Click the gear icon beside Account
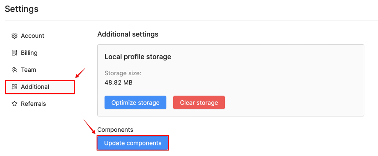Image resolution: width=378 pixels, height=156 pixels. click(15, 36)
